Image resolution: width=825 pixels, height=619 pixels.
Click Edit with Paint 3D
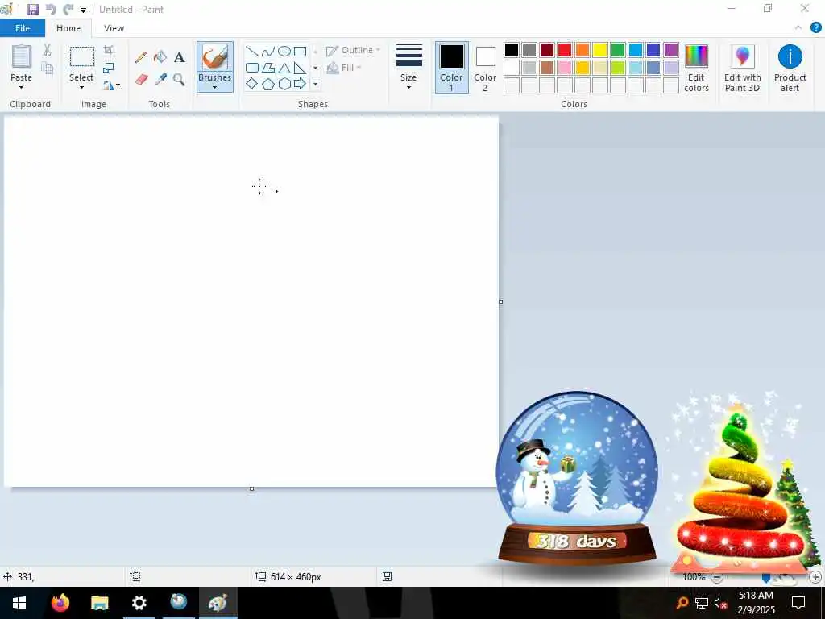click(x=742, y=69)
